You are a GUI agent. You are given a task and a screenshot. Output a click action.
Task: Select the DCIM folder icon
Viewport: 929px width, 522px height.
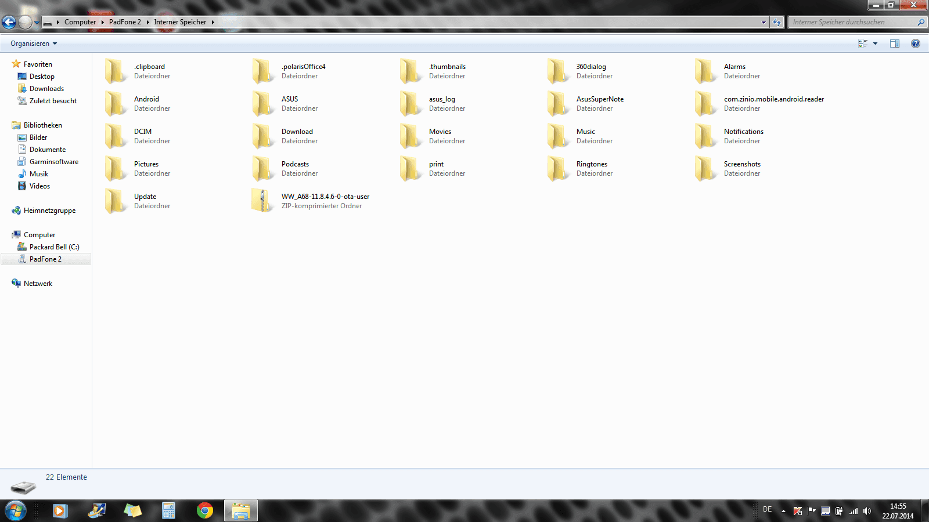[116, 136]
